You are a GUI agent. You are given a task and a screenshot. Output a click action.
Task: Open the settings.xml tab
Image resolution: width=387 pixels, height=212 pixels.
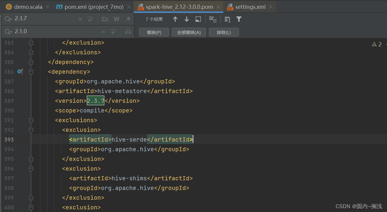click(x=250, y=7)
